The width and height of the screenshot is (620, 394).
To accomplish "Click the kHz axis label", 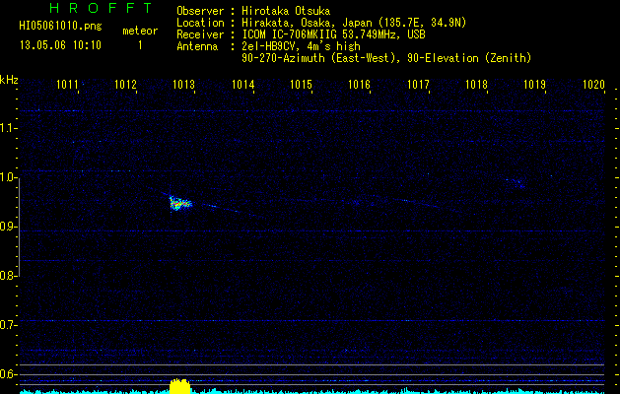I will click(9, 80).
